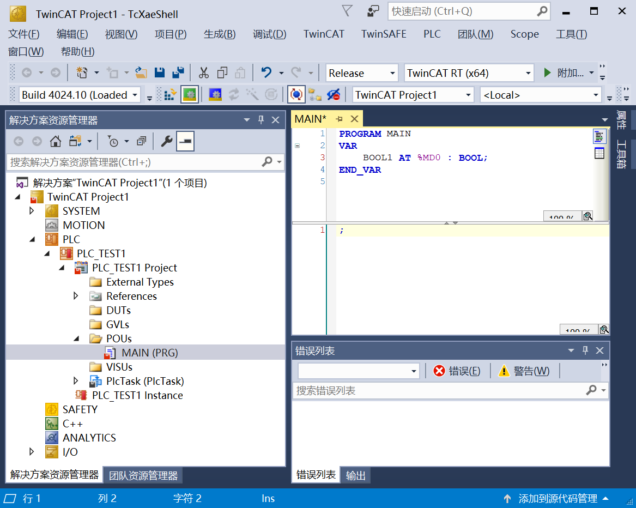Expand the References tree node
Image resolution: width=636 pixels, height=508 pixels.
click(x=76, y=296)
